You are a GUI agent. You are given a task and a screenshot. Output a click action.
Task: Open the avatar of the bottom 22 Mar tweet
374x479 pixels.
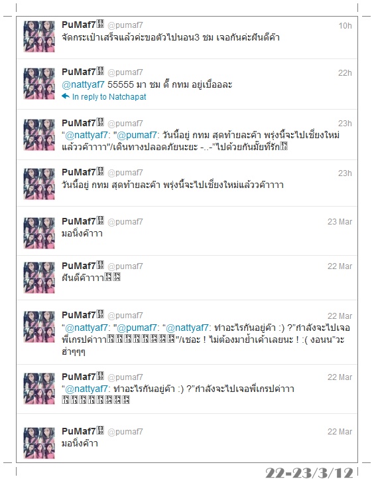(39, 443)
